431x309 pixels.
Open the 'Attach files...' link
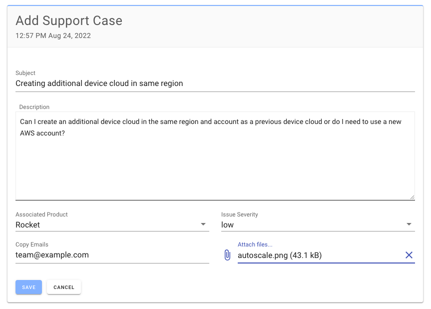pos(254,244)
